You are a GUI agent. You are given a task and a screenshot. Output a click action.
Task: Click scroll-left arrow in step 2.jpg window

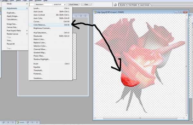coord(95,118)
